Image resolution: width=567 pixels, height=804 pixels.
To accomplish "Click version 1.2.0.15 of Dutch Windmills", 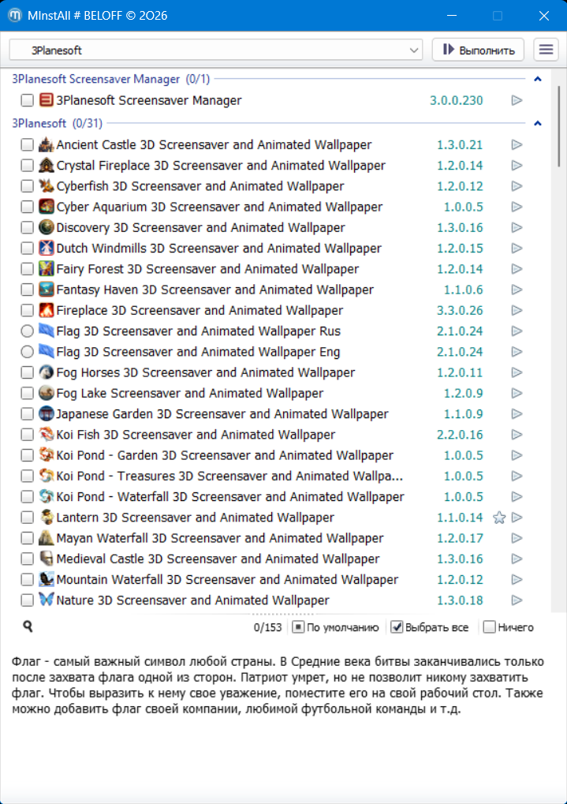I will tap(460, 249).
